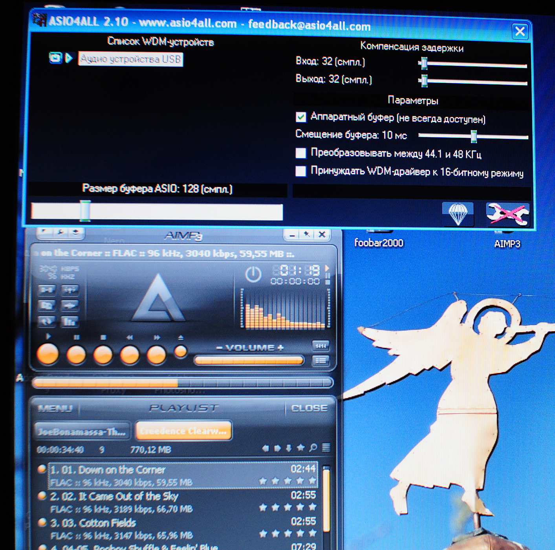Viewport: 555px width, 550px height.
Task: Select Аудио устройства USB in WDM device list
Action: click(130, 59)
